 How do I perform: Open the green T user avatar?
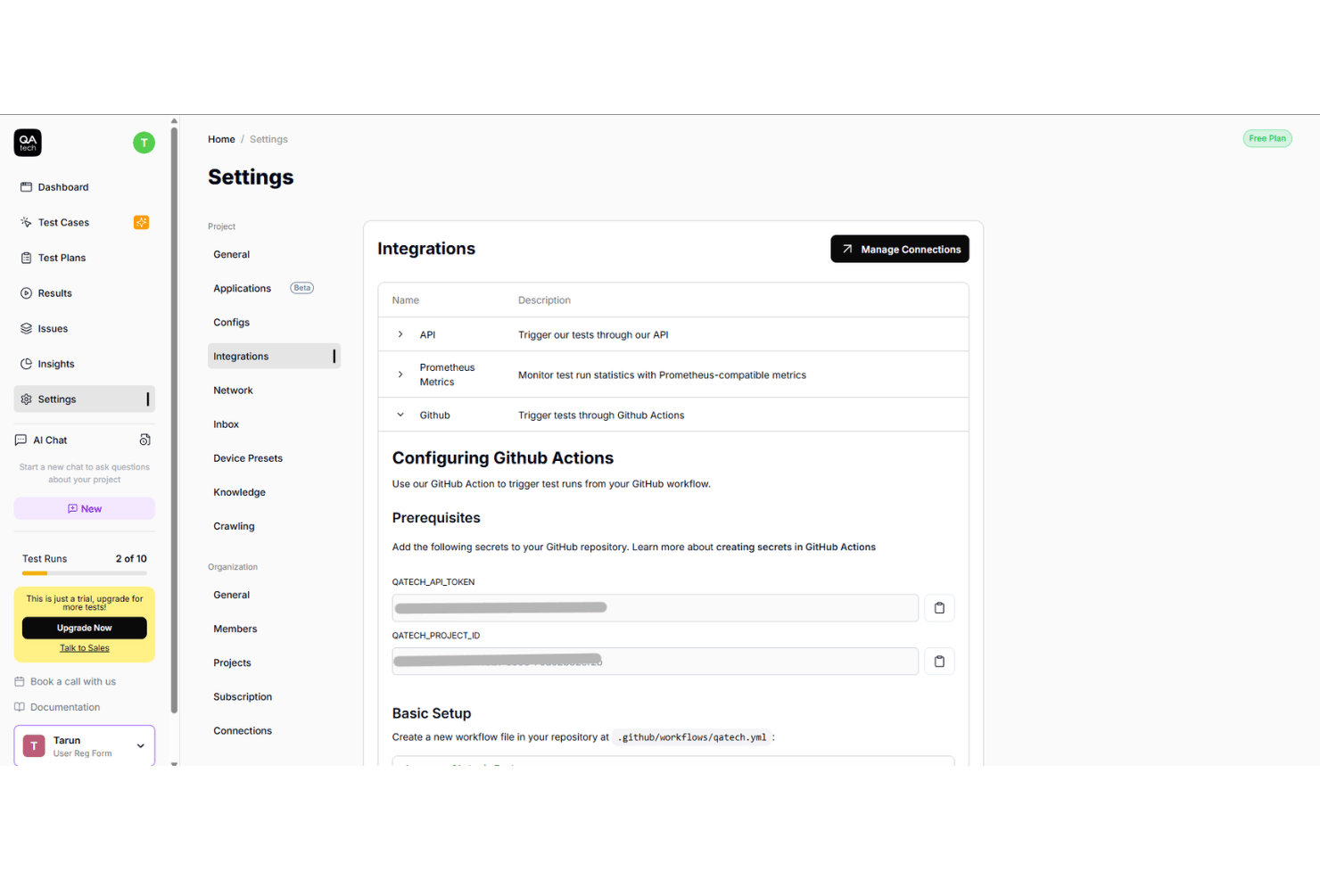[144, 143]
